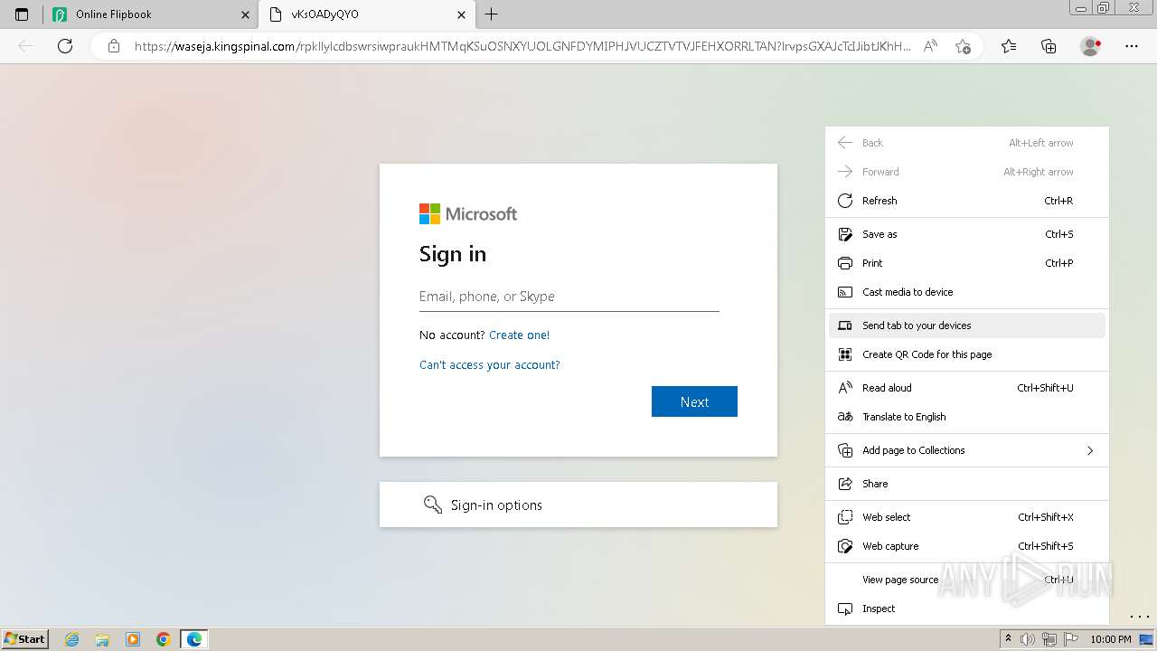Click the Save as icon in context menu
The width and height of the screenshot is (1157, 651).
(x=845, y=234)
